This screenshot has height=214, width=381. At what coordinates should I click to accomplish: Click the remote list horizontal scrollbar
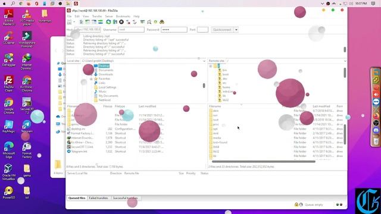coord(264,162)
